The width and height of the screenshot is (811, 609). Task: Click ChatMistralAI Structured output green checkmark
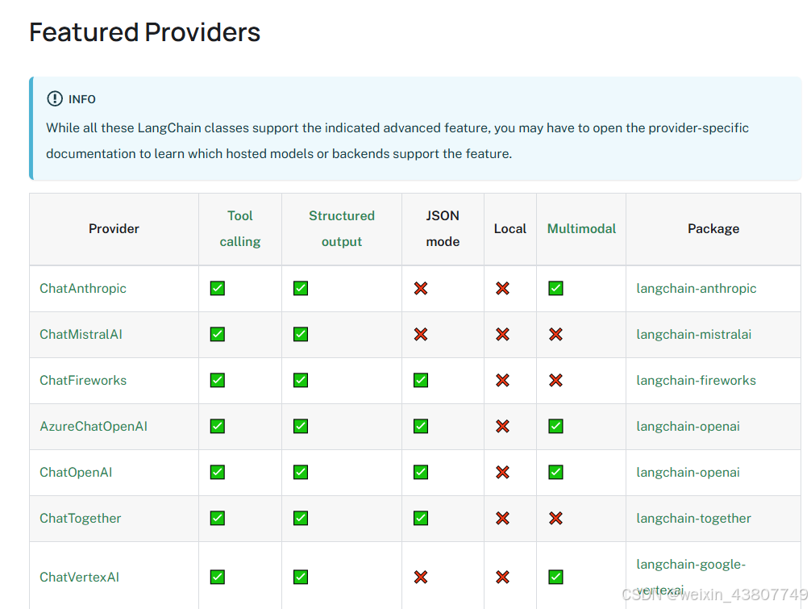point(301,334)
